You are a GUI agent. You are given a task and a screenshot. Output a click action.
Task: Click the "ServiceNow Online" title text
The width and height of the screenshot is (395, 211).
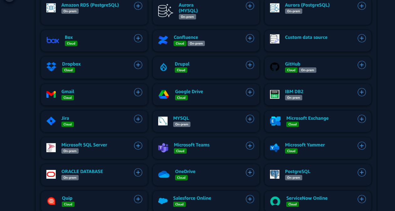coord(307,198)
